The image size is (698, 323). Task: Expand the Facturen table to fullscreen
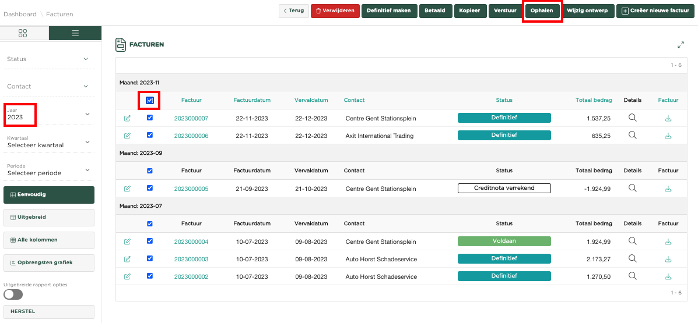click(681, 45)
